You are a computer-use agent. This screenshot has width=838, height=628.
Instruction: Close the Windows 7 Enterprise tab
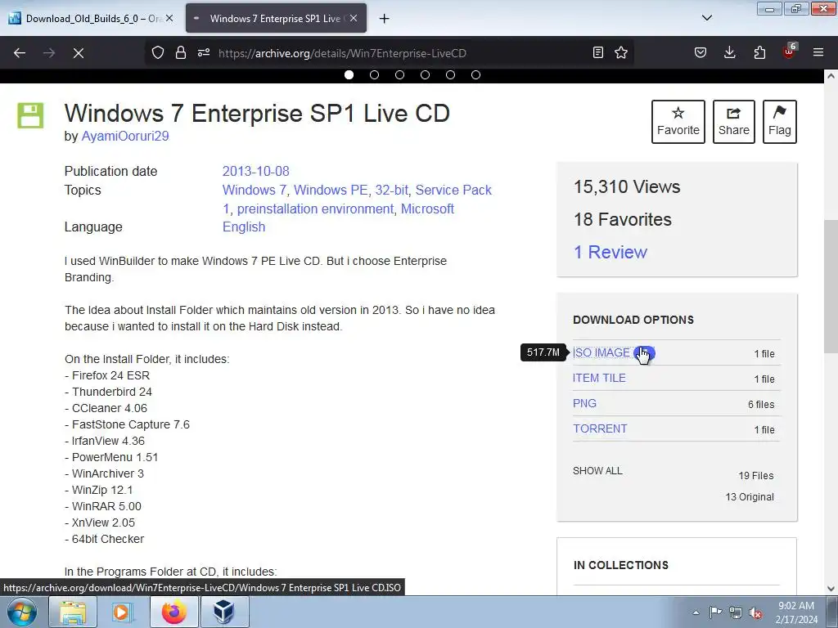pos(354,18)
